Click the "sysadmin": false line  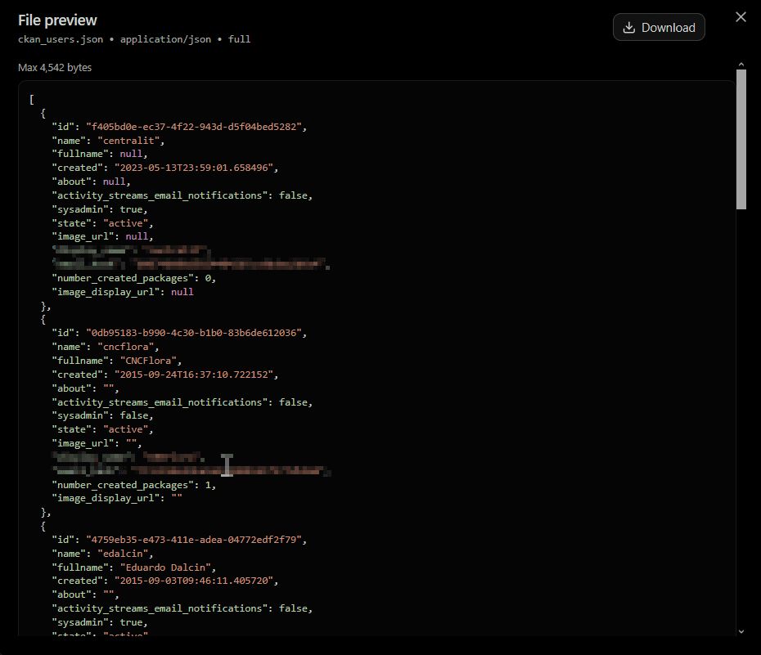point(102,415)
